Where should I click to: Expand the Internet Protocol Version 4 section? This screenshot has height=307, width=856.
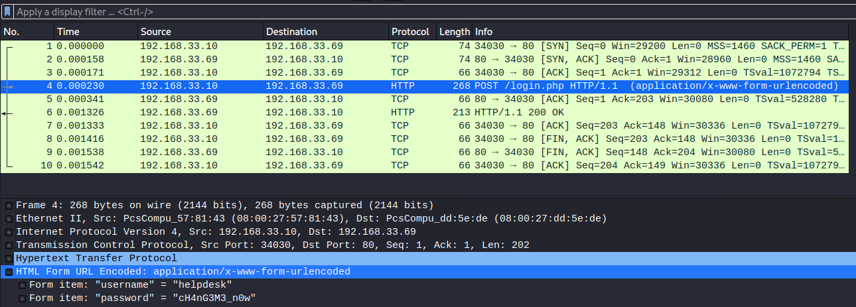pyautogui.click(x=9, y=232)
